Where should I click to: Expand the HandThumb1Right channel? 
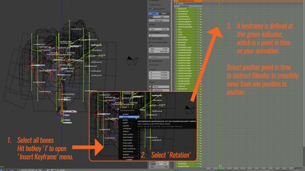point(176,71)
